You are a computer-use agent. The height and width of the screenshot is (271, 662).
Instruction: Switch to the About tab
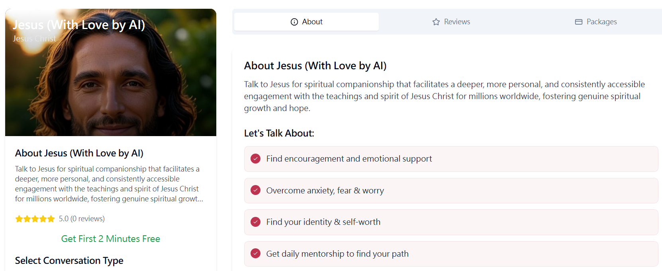(x=306, y=22)
